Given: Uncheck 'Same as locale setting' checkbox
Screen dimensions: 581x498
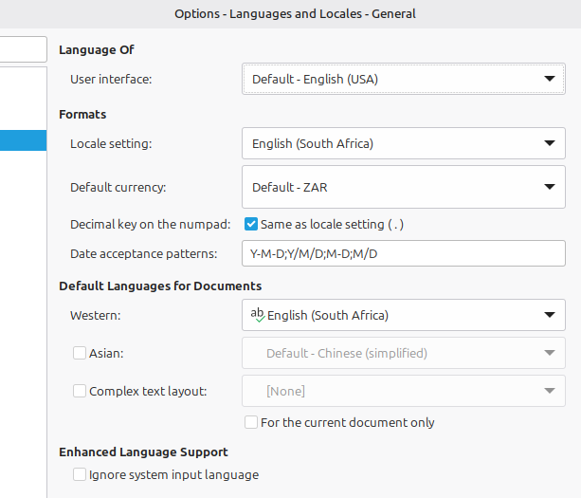Looking at the screenshot, I should tap(251, 225).
